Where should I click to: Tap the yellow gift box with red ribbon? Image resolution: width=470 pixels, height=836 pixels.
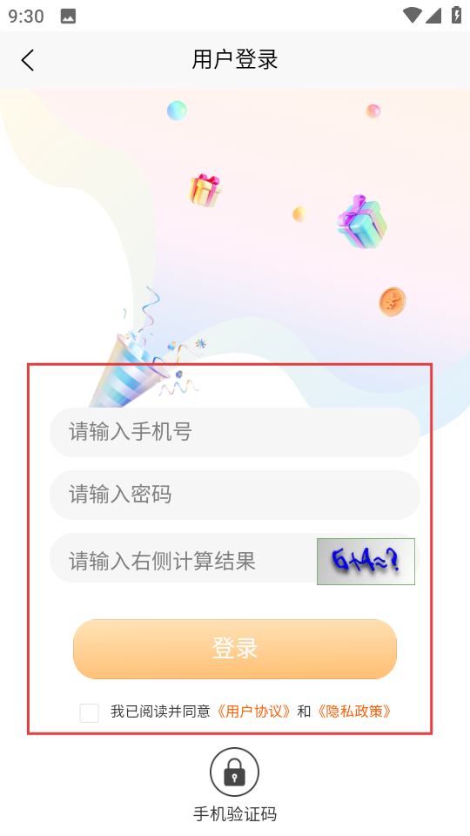(x=205, y=191)
